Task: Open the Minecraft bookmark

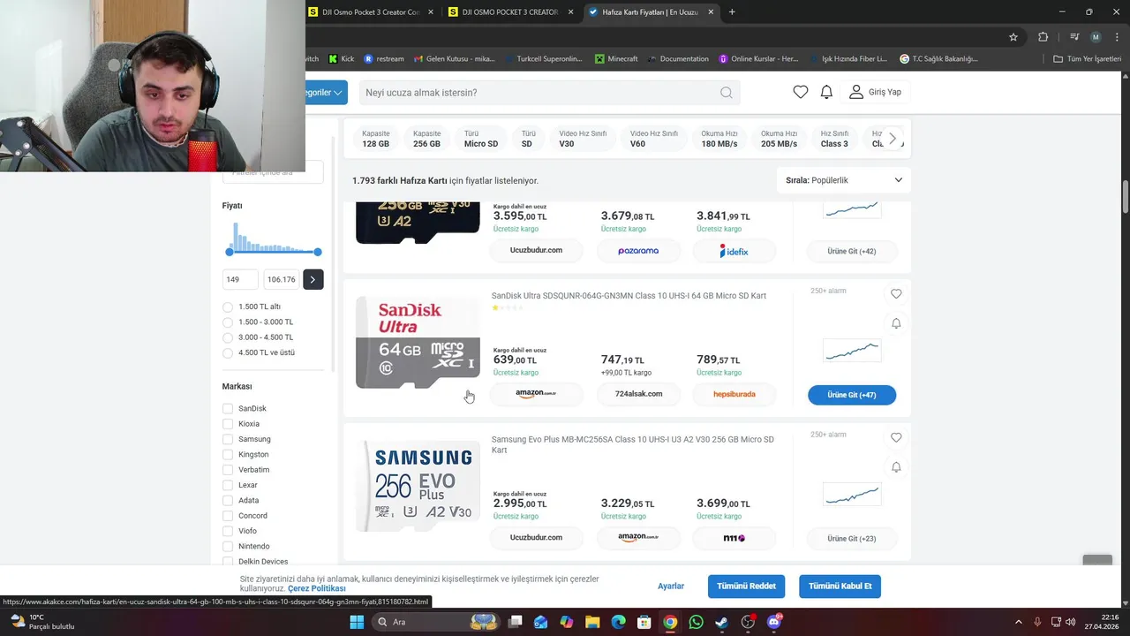Action: pyautogui.click(x=616, y=59)
